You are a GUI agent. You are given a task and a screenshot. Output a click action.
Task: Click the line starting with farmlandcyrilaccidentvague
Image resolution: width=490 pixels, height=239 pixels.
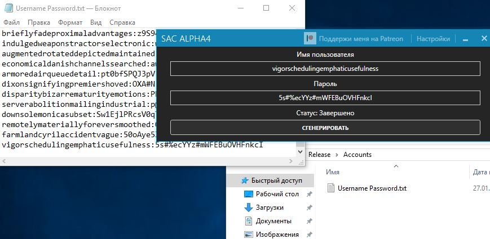click(x=78, y=134)
